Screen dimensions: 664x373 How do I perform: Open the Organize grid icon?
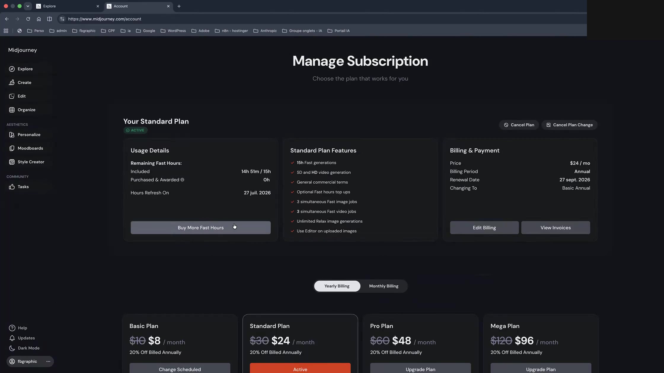12,110
